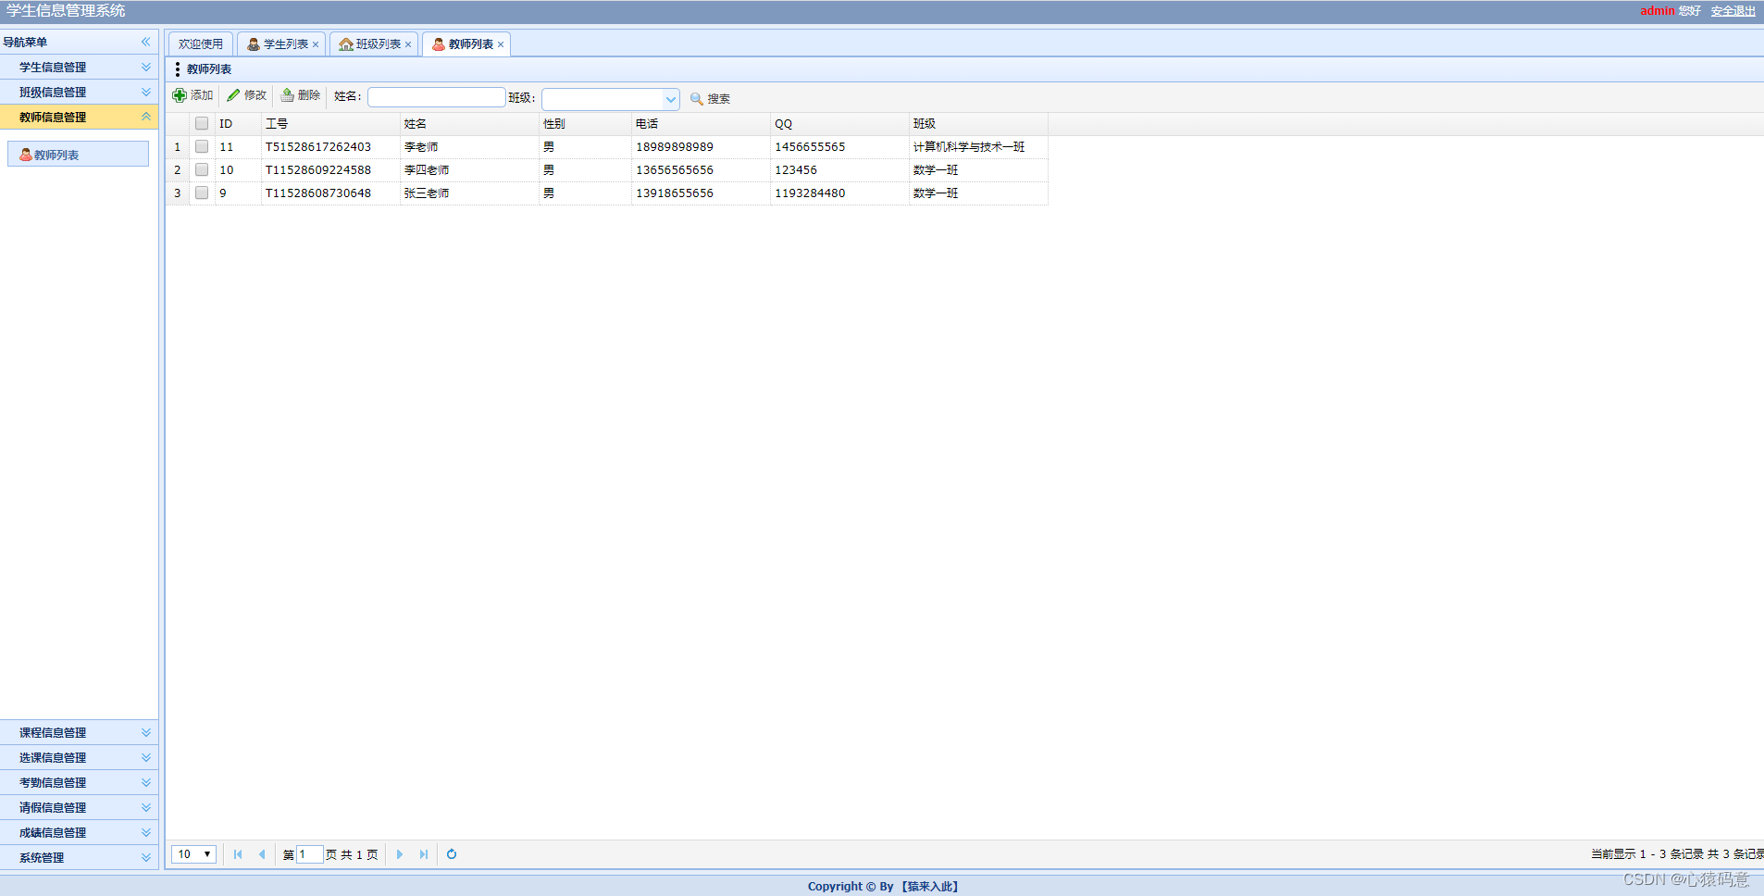Toggle the select-all checkbox in table header
This screenshot has width=1764, height=896.
point(202,123)
